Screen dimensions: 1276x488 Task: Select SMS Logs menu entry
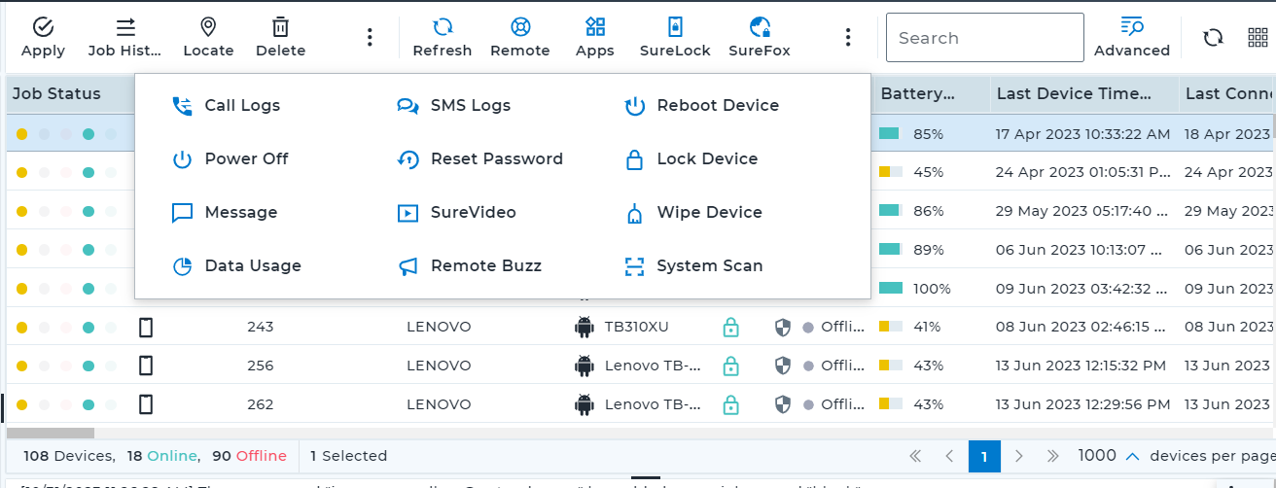(x=453, y=105)
